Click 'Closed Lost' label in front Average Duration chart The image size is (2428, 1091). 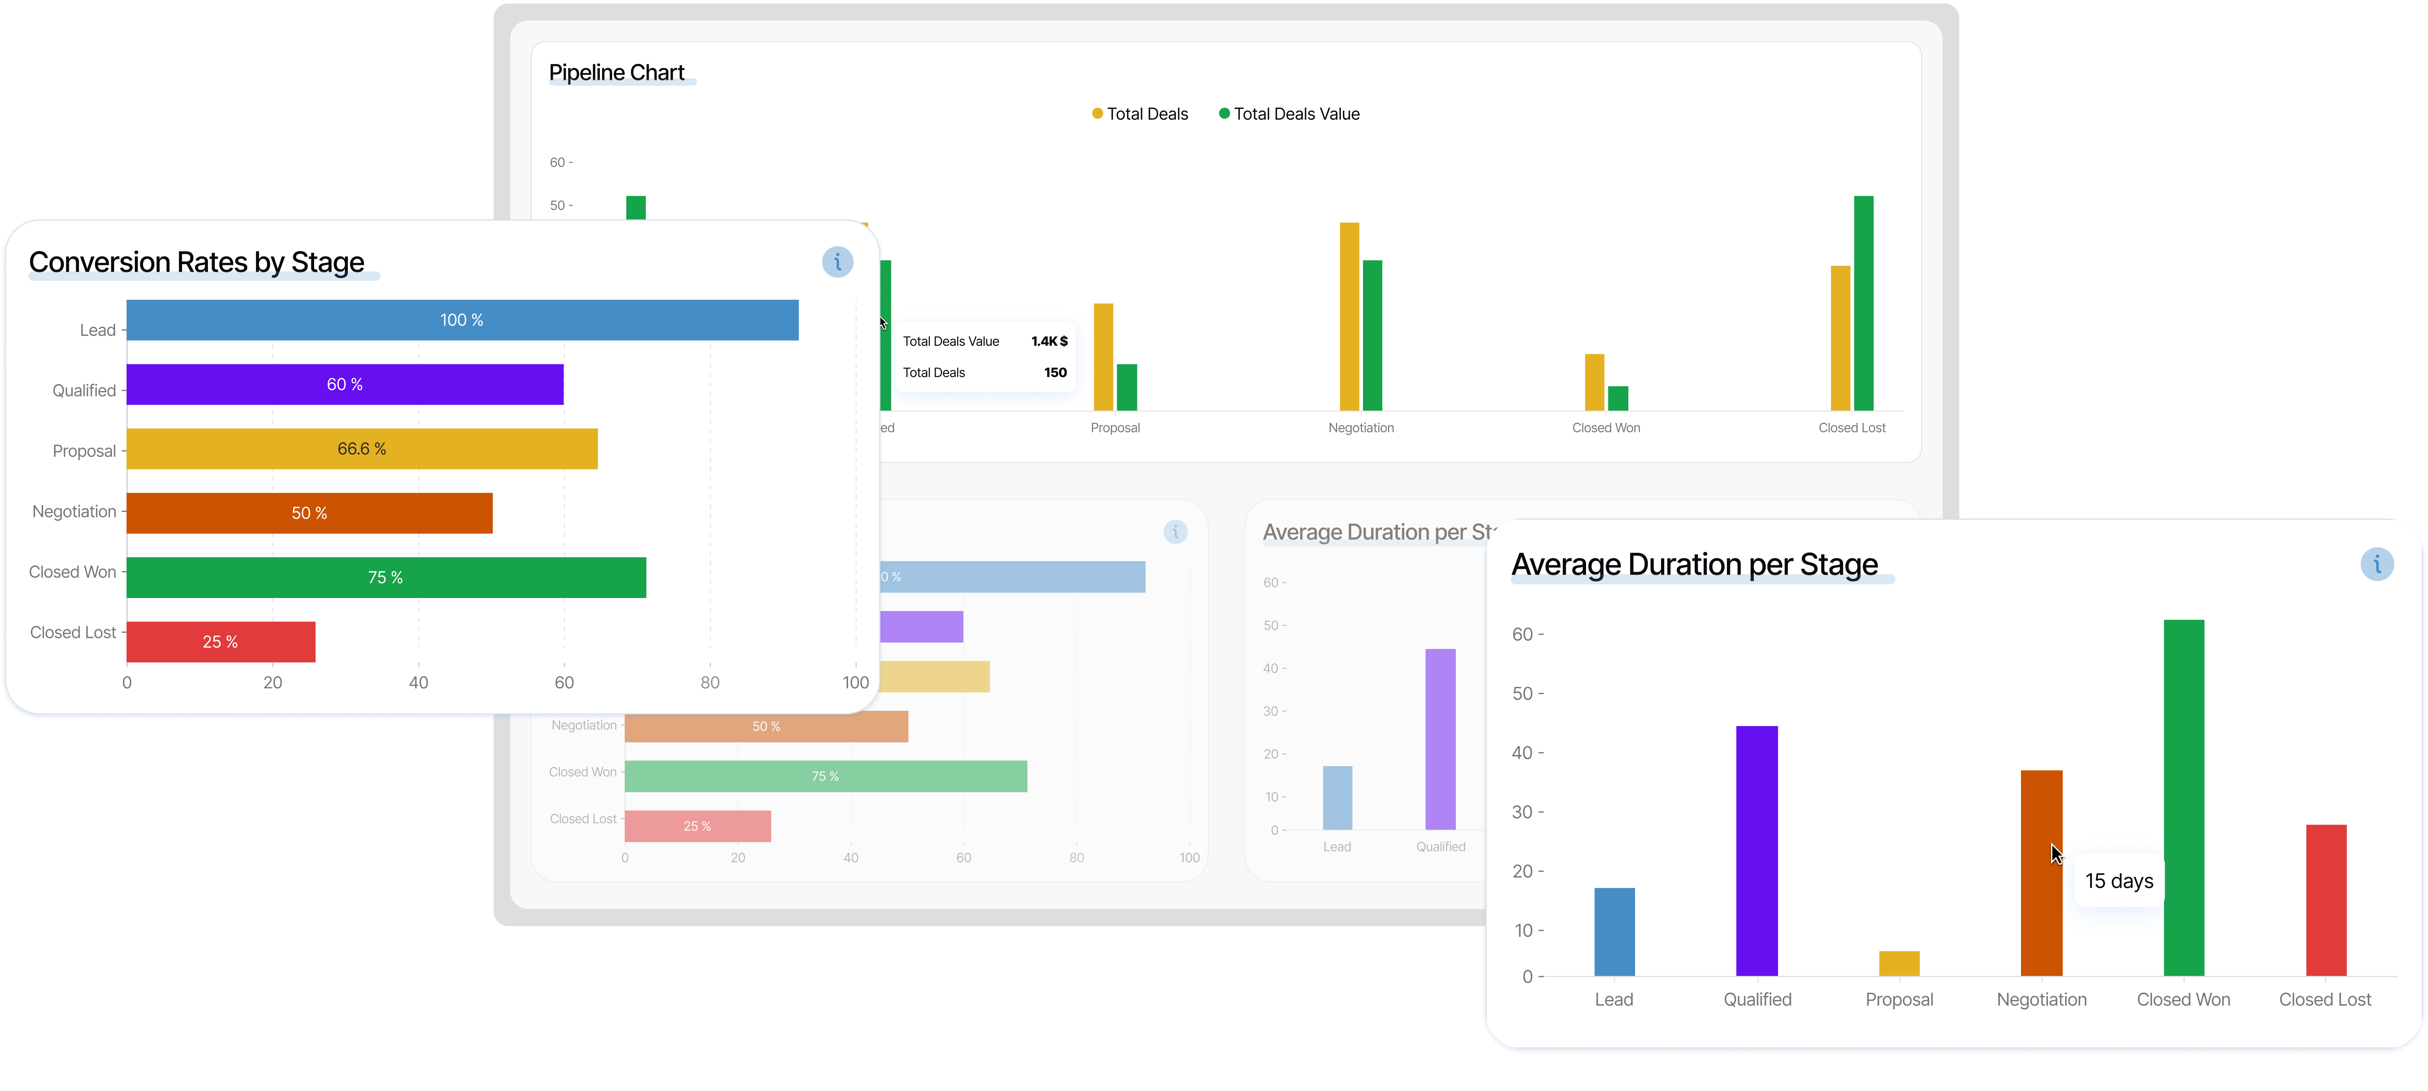pos(2325,1000)
